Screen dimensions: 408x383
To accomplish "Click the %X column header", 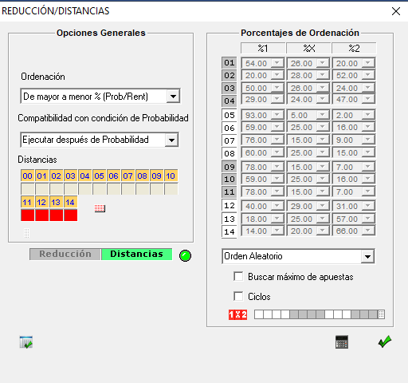I will [308, 48].
